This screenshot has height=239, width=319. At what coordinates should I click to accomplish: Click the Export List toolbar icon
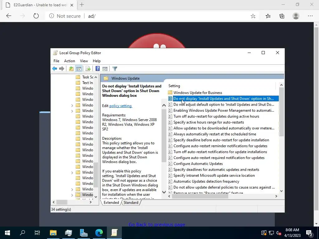88,69
